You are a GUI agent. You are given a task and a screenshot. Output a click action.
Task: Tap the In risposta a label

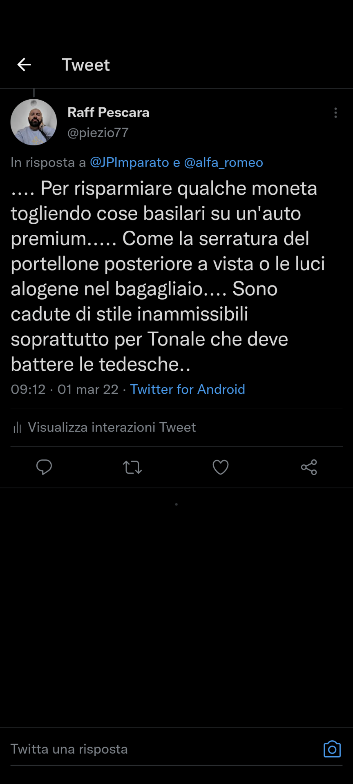click(x=48, y=163)
